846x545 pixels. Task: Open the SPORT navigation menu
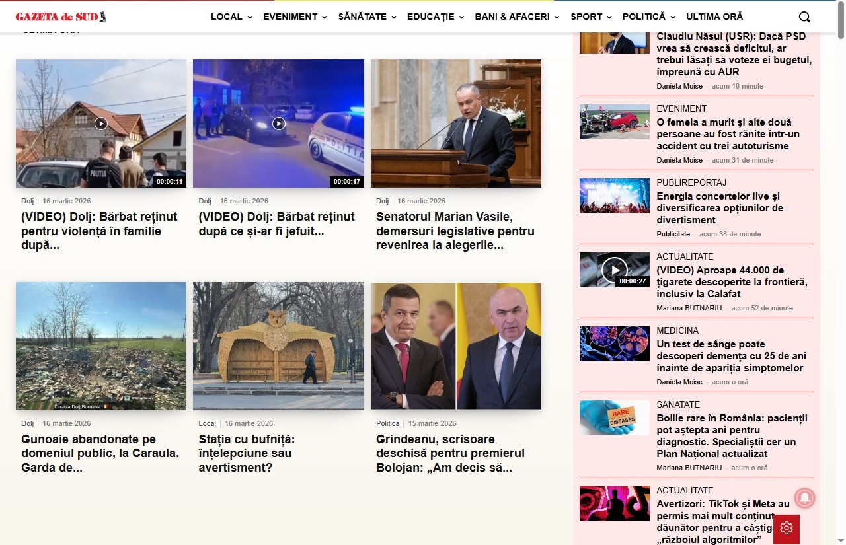click(591, 17)
